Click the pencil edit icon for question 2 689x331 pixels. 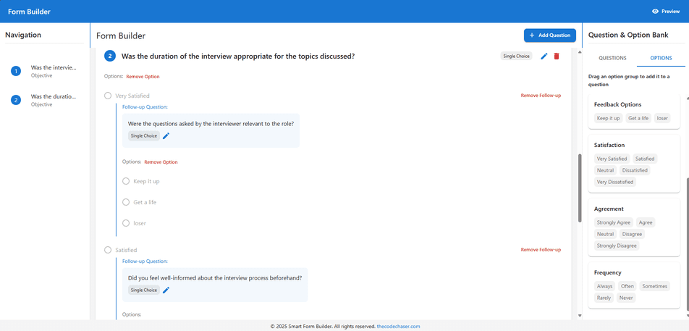point(544,56)
